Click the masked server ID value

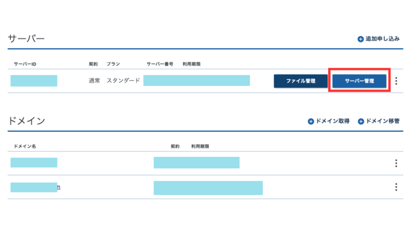coord(34,80)
